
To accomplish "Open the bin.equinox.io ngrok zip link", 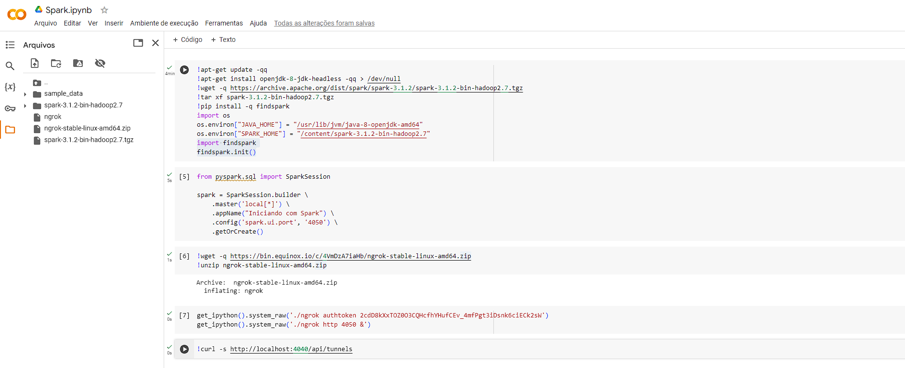I will click(350, 256).
